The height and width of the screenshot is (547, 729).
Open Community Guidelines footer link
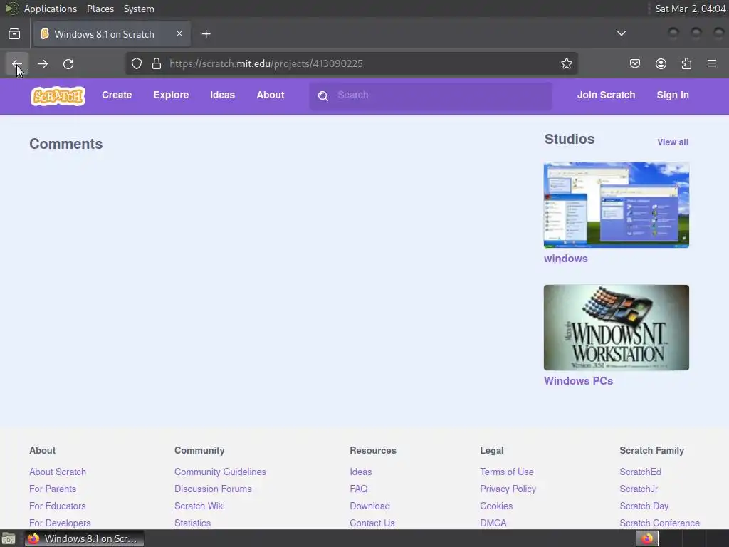(x=220, y=472)
